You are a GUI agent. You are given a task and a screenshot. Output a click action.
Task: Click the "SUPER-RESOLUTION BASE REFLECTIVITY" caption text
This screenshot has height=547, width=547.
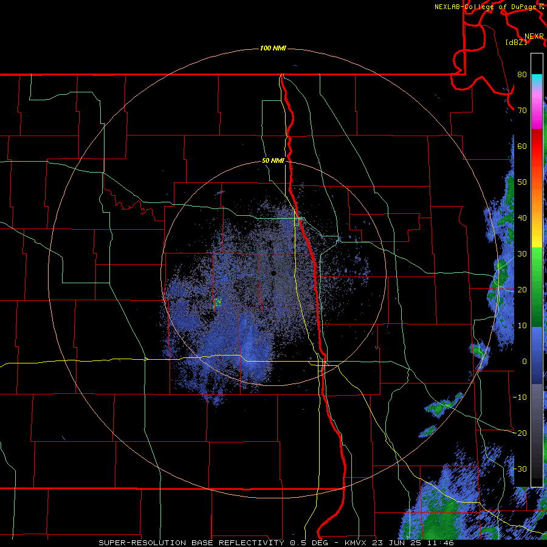pyautogui.click(x=191, y=543)
